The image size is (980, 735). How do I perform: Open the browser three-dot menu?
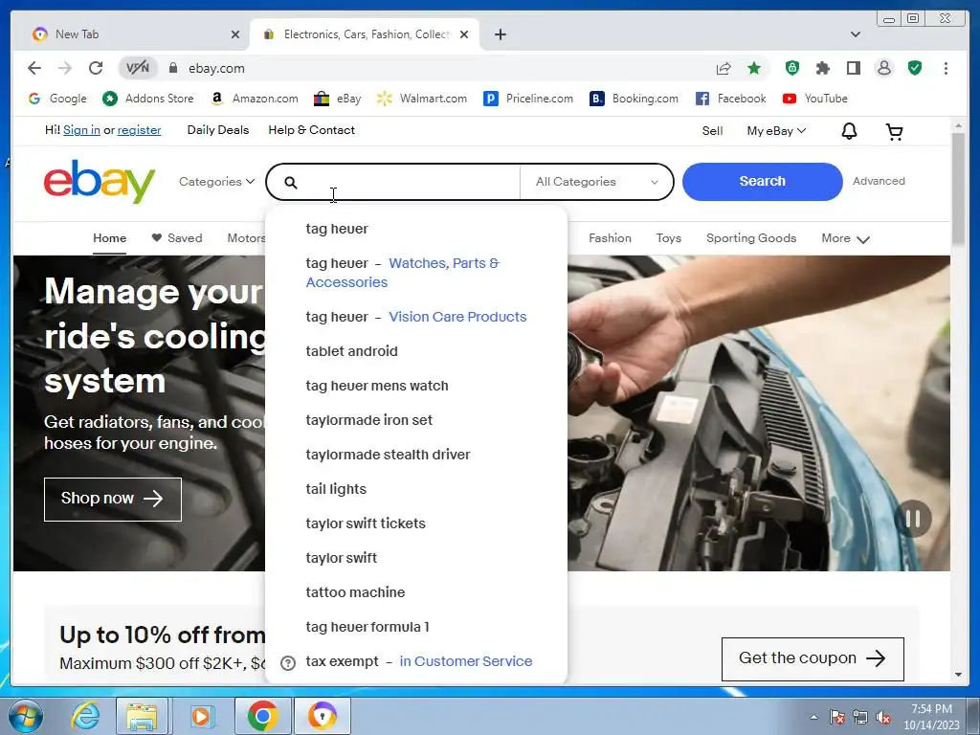(946, 68)
